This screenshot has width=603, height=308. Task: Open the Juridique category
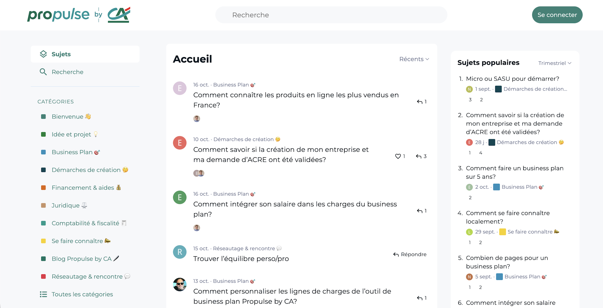coord(69,205)
